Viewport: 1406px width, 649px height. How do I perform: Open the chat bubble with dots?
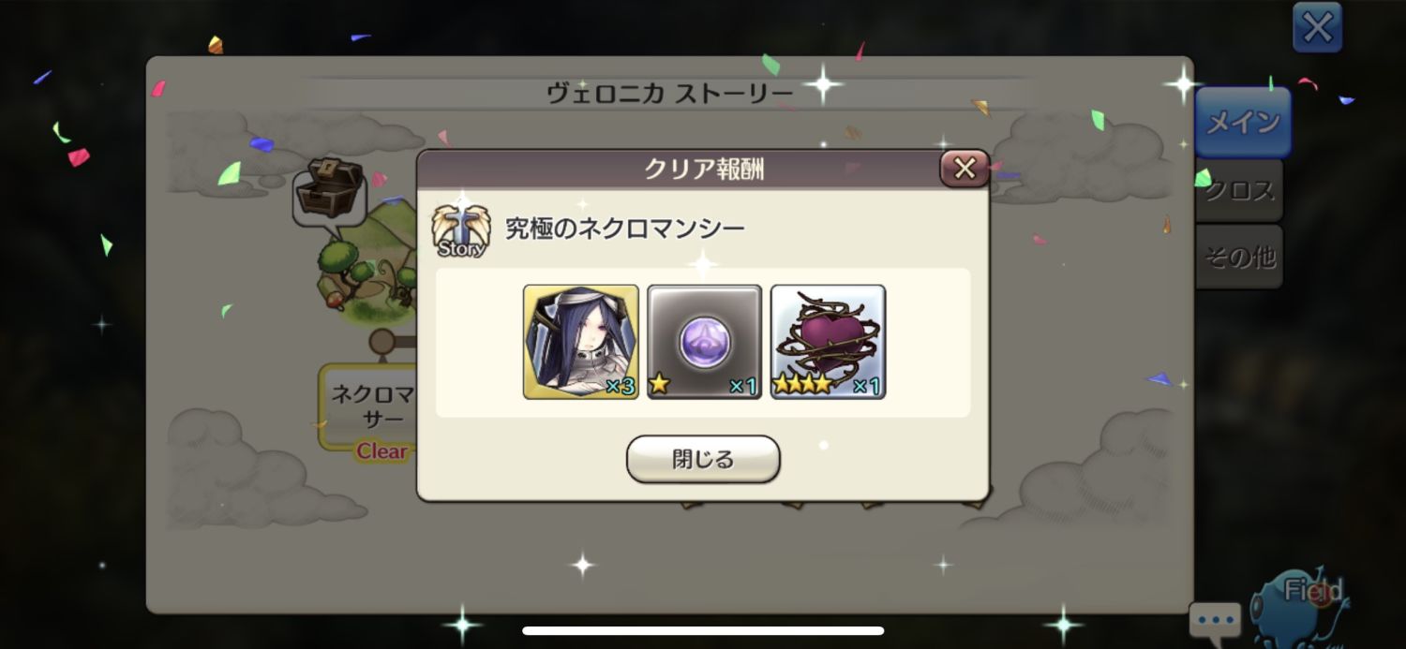point(1216,621)
